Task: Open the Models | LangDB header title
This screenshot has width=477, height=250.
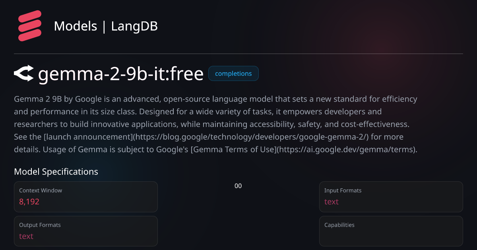Action: (106, 26)
